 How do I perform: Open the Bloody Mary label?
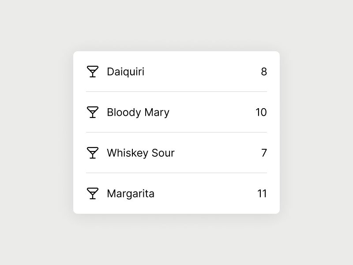[138, 112]
